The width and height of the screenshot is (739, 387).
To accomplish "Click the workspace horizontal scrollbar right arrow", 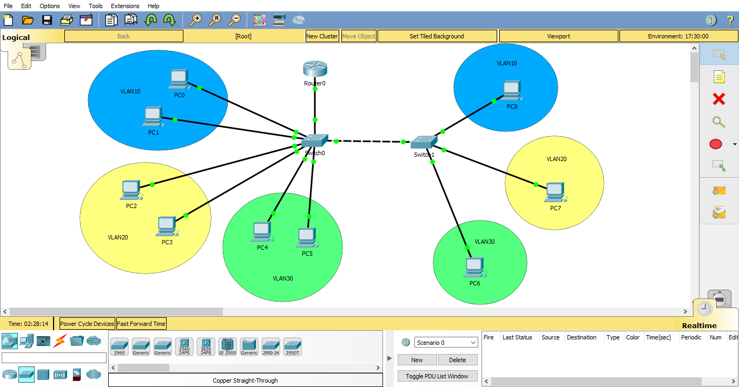I will [x=687, y=311].
